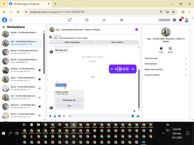
Task: Open the Norma conversation
Action: (21, 115)
